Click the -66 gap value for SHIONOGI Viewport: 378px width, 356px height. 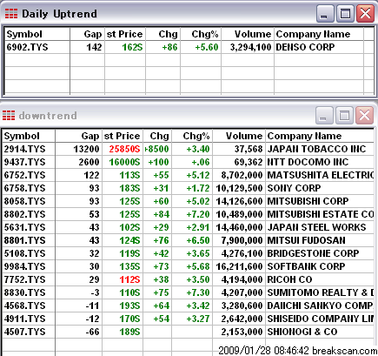point(93,332)
